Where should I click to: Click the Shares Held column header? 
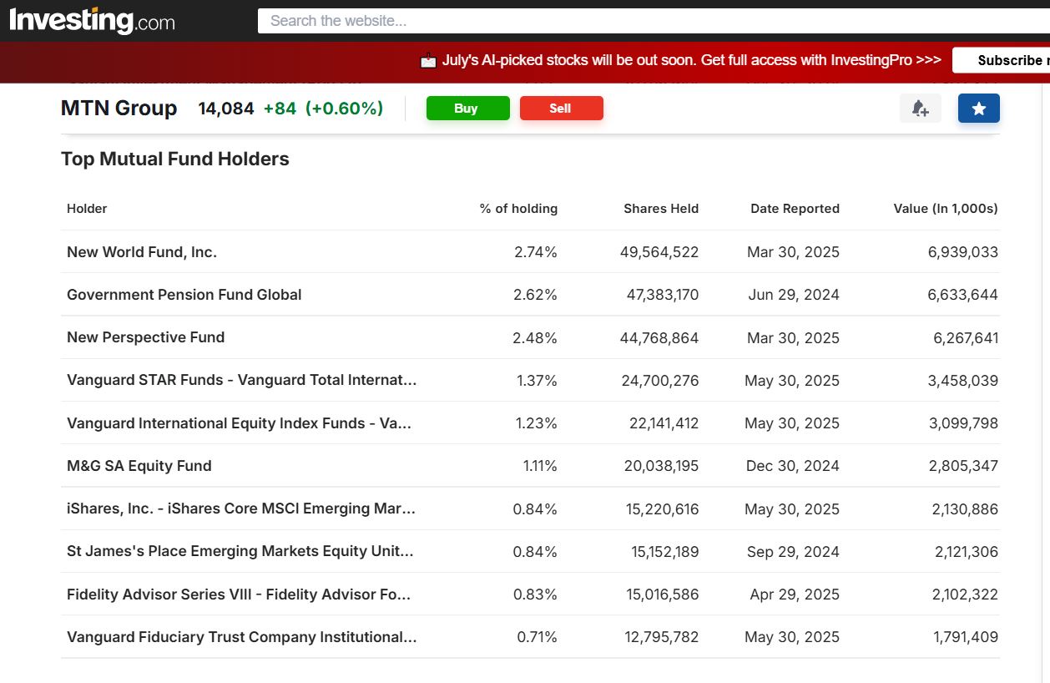[x=661, y=209]
